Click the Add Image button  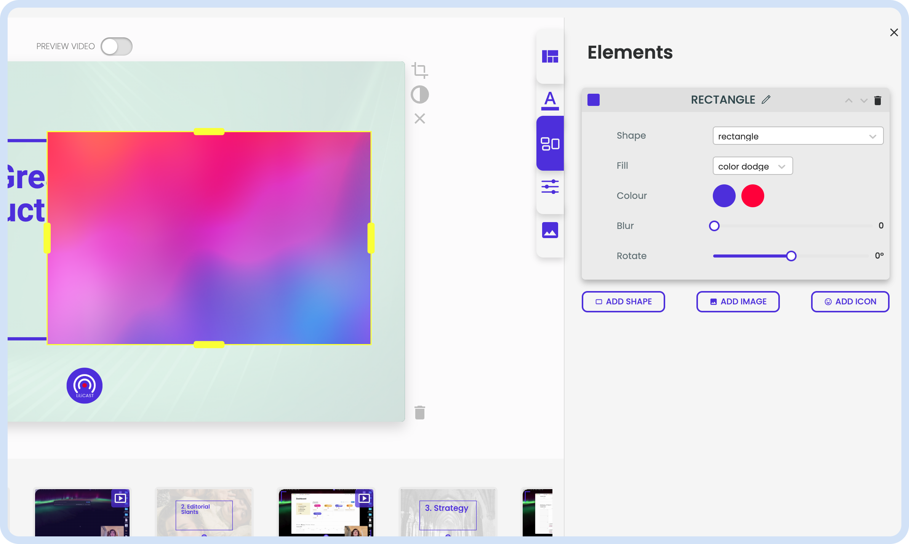click(x=738, y=302)
